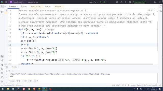Switch to the 23.py editor tab
163x91 pixels.
pyautogui.click(x=24, y=7)
